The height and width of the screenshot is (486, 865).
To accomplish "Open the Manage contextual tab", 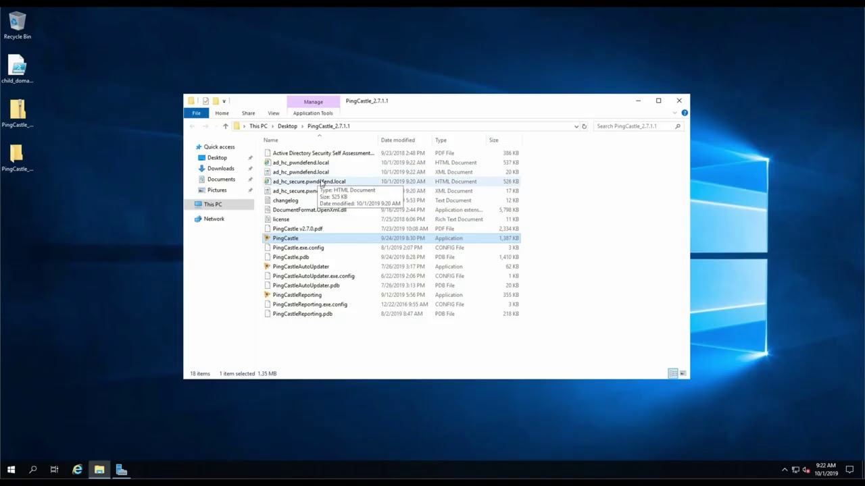I will pyautogui.click(x=313, y=101).
